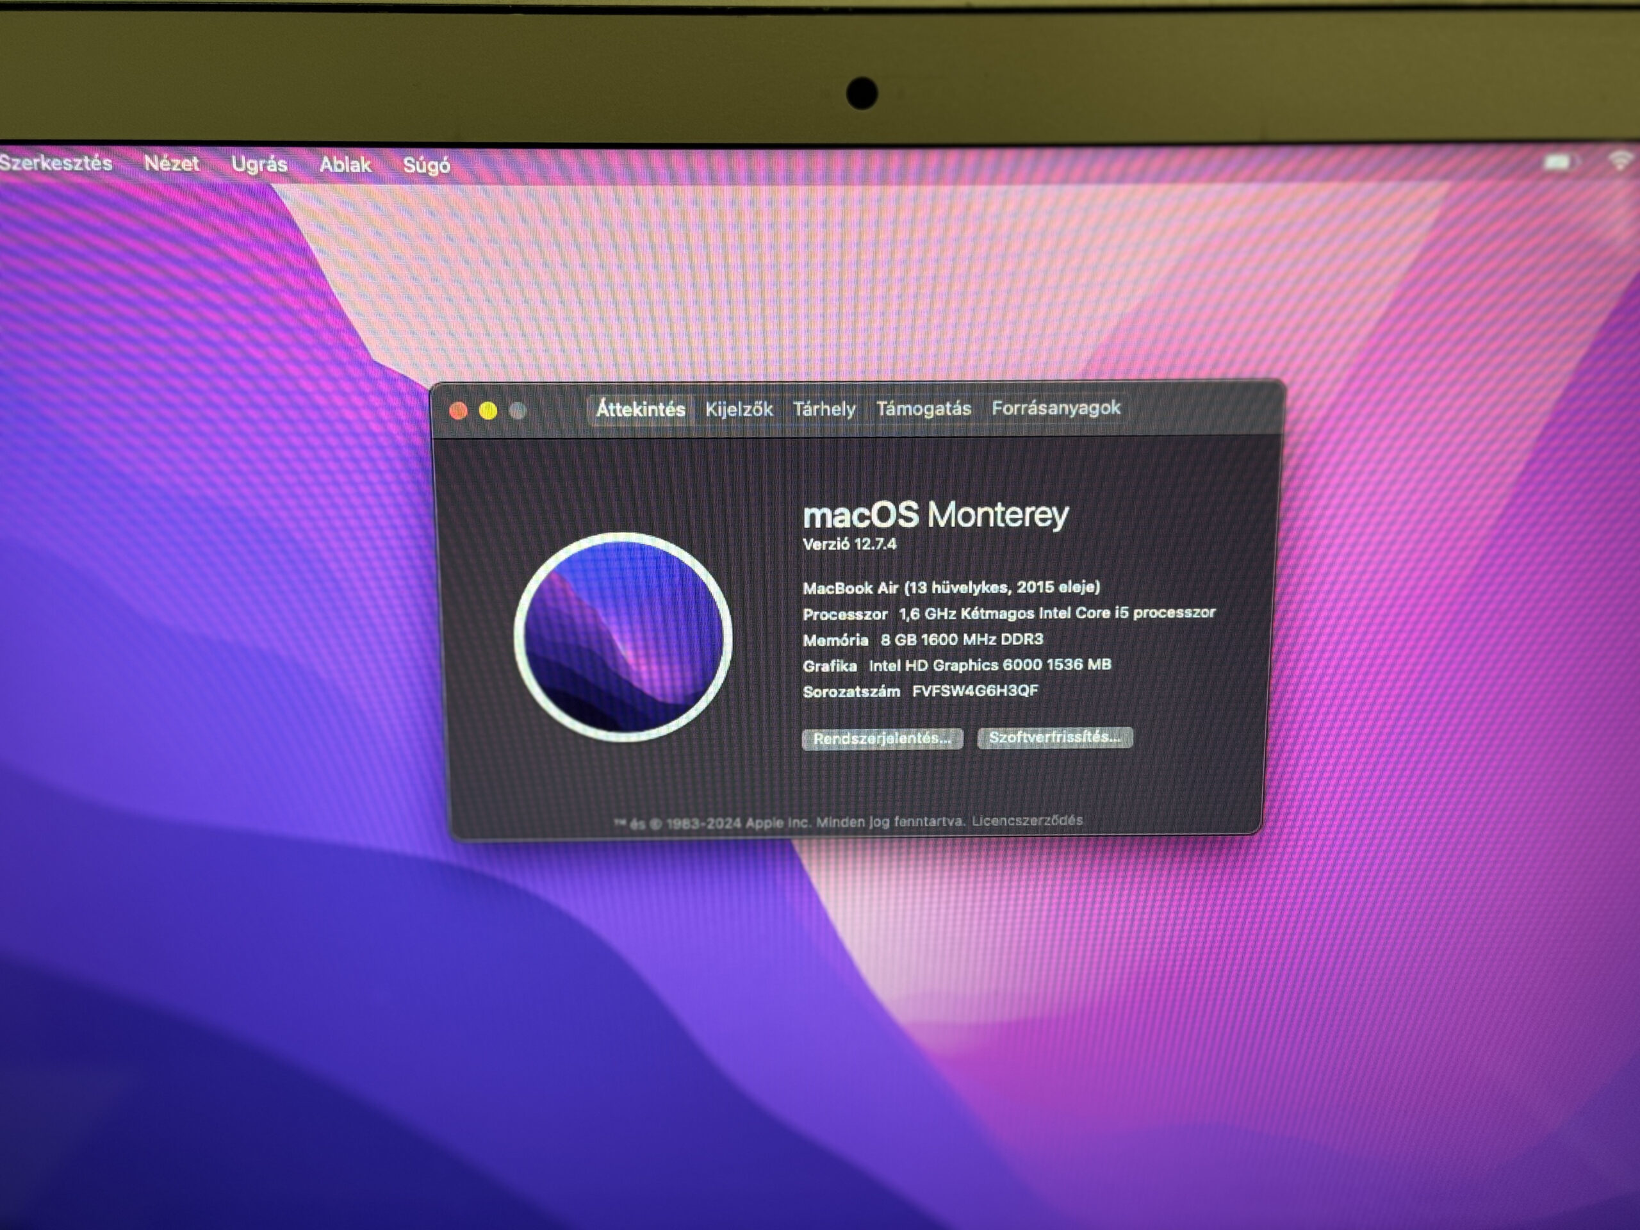Switch to the Forrásanyagok tab
Image resolution: width=1640 pixels, height=1230 pixels.
(x=1056, y=408)
